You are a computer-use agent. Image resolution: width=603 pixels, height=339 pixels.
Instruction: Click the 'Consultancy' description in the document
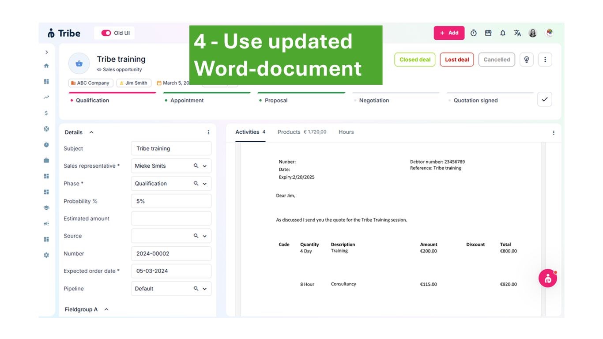pyautogui.click(x=343, y=284)
